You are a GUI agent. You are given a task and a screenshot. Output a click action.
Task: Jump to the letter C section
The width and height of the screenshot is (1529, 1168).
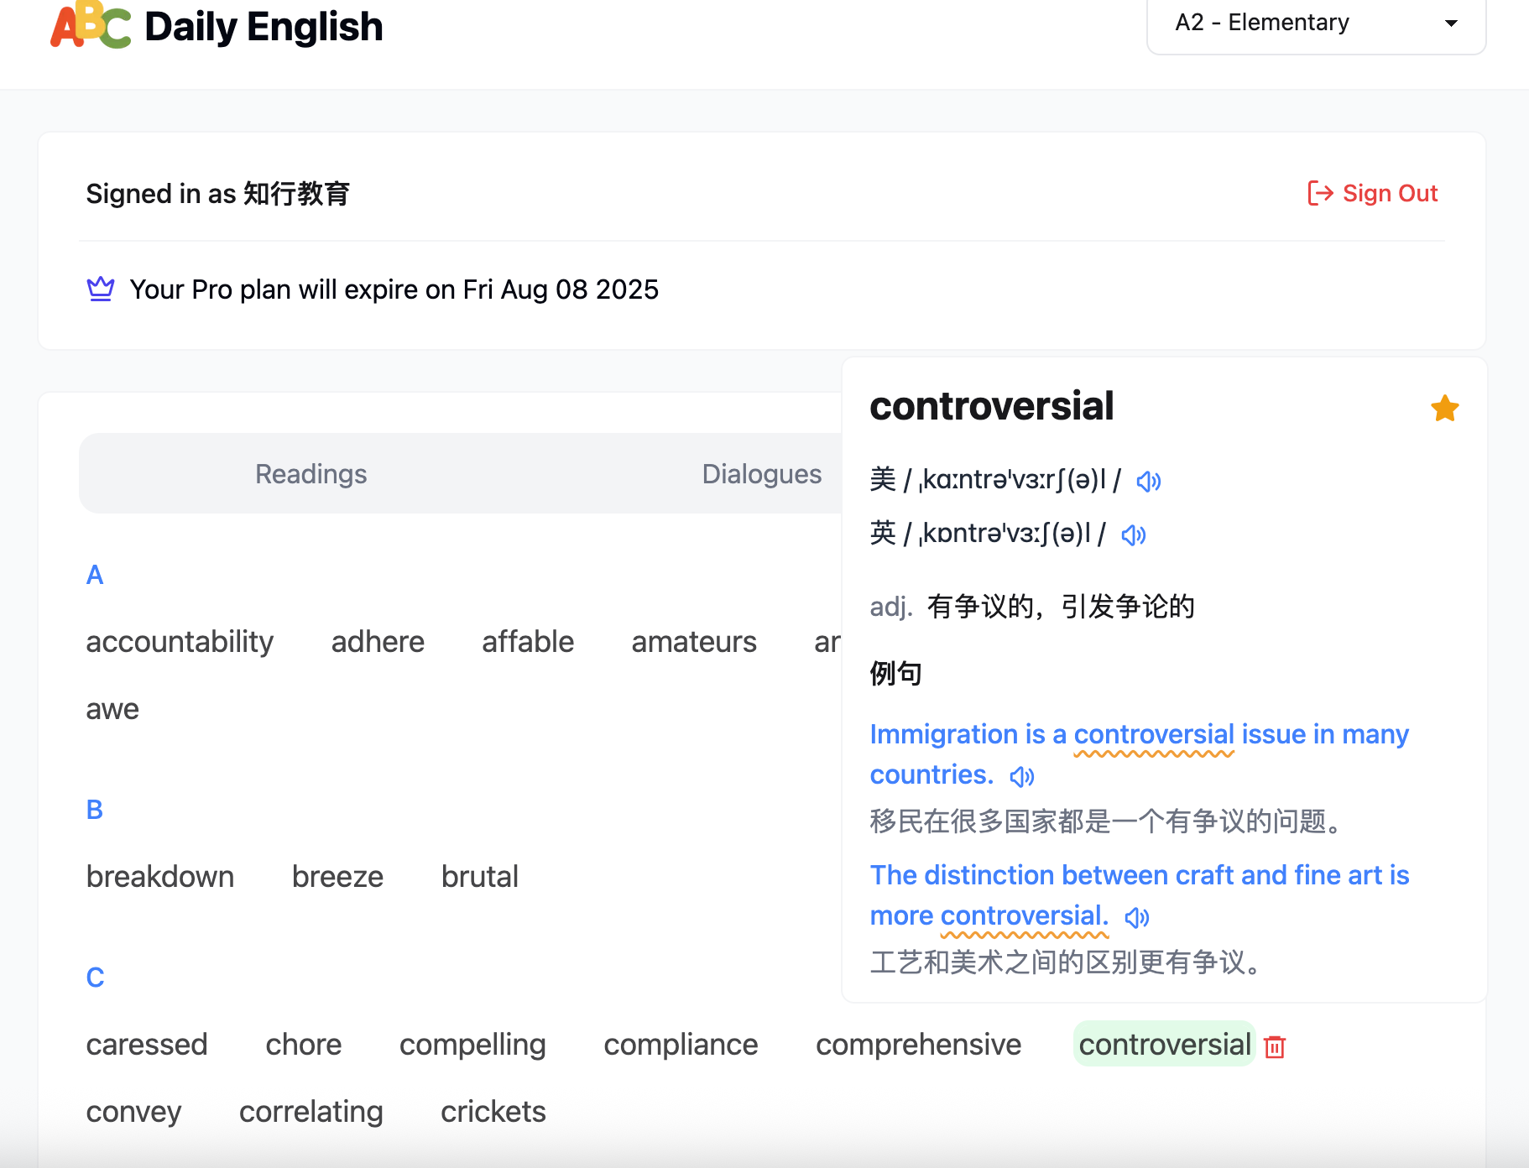[x=95, y=976]
